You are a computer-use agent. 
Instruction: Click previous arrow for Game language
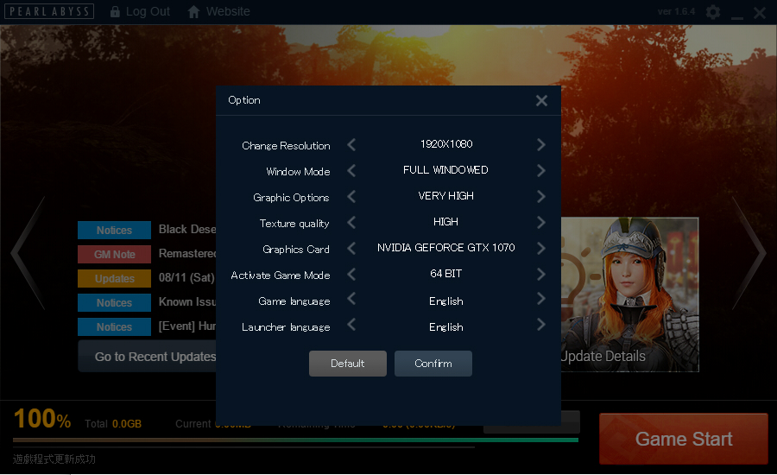click(x=351, y=299)
